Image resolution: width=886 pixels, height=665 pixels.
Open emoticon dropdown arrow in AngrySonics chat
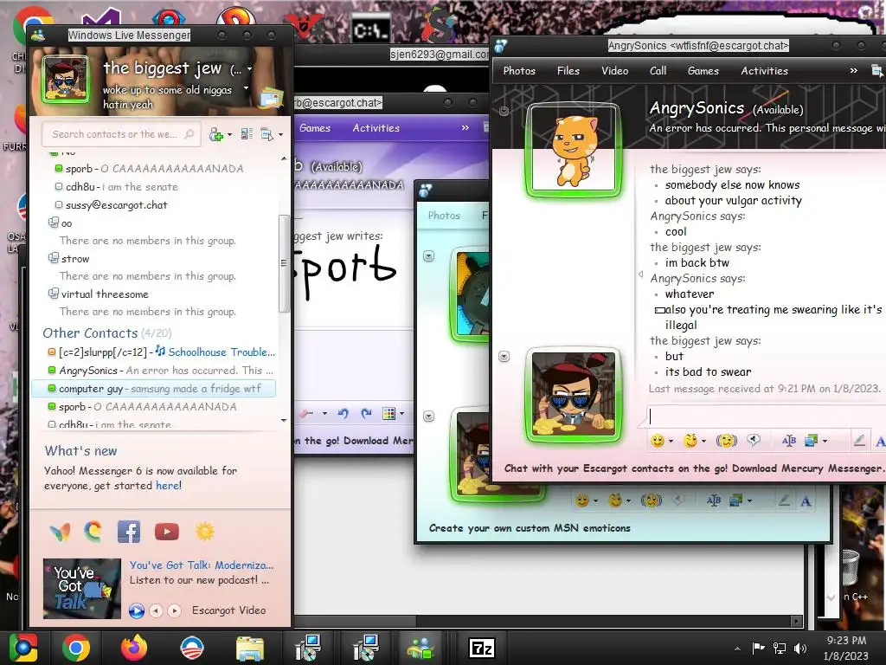[671, 441]
